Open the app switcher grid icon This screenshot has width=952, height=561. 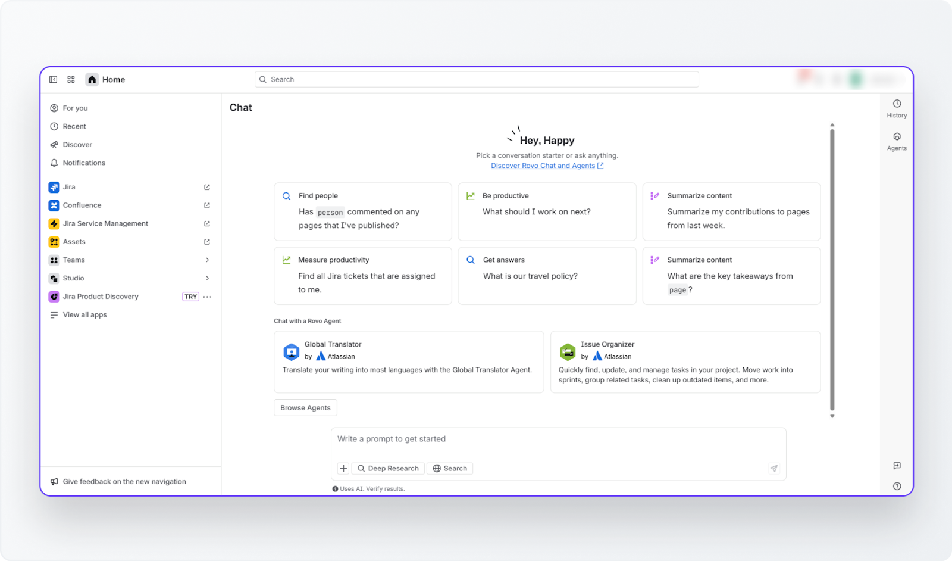pos(71,79)
